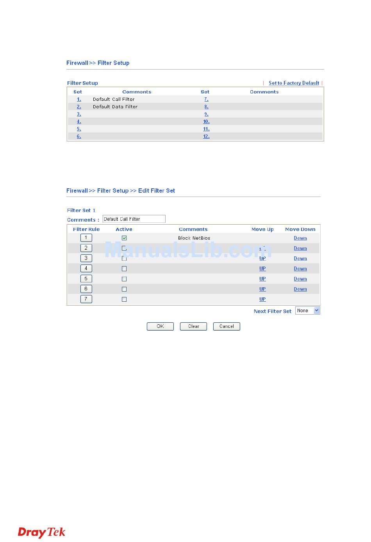Viewport: 371px width, 542px height.
Task: Move rule 1 Down
Action: click(x=300, y=238)
